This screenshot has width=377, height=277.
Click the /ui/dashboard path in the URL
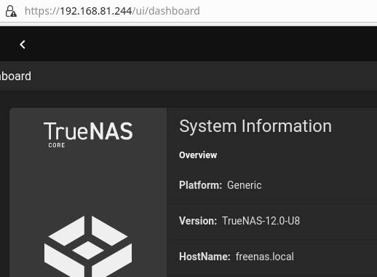[166, 11]
